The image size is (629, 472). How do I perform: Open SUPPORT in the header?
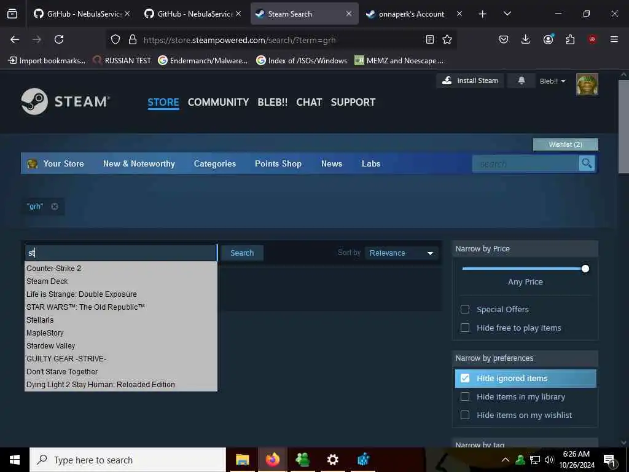click(x=353, y=102)
